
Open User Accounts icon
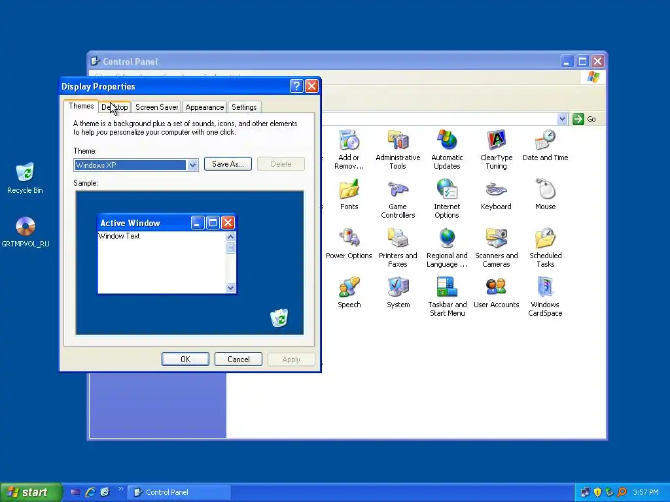(x=496, y=288)
